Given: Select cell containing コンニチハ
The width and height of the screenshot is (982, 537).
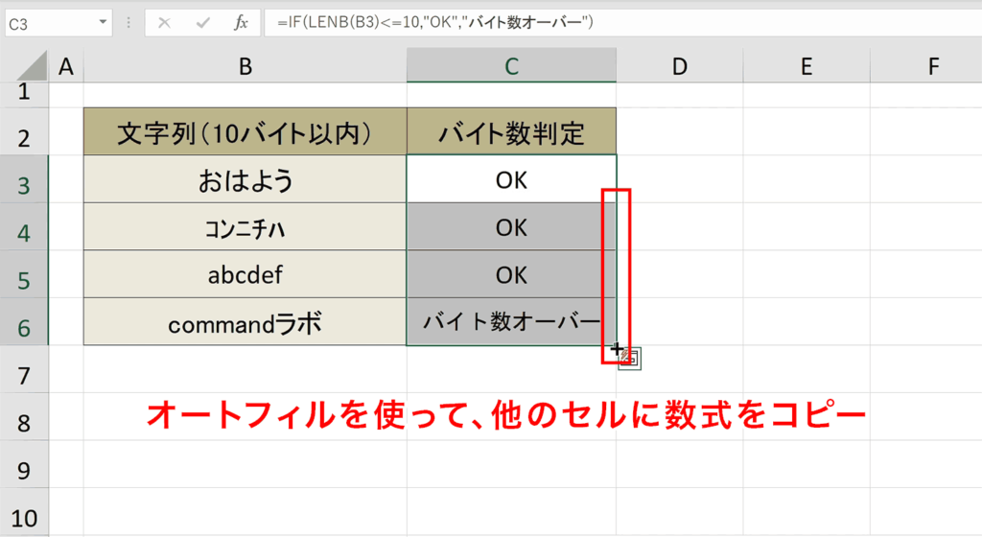Looking at the screenshot, I should point(245,226).
